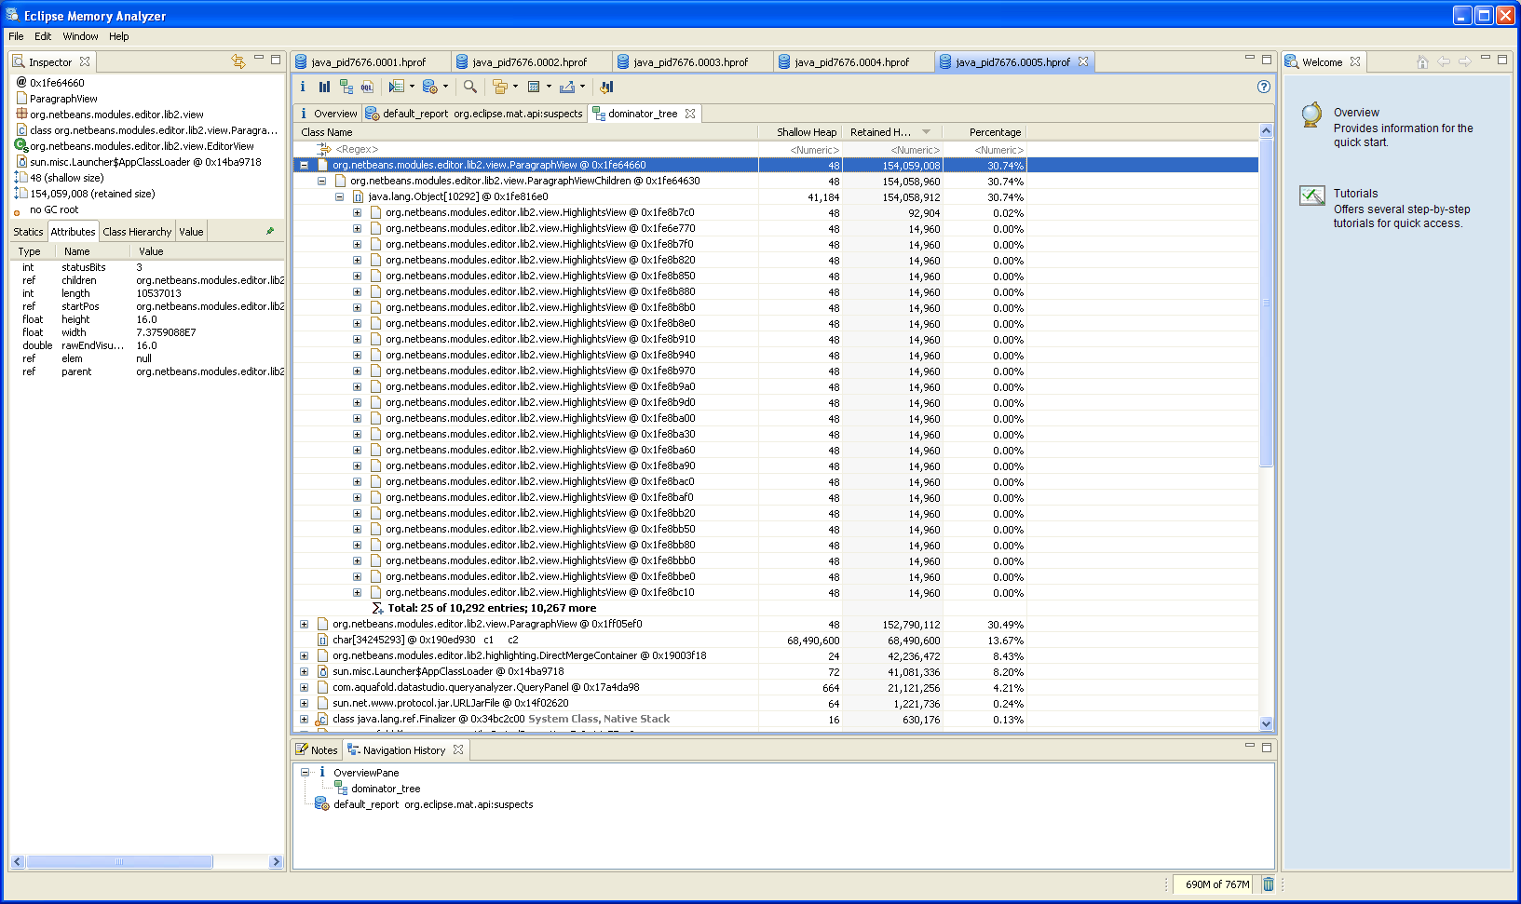1521x904 pixels.
Task: Minimize the Inspector panel
Action: 259,58
